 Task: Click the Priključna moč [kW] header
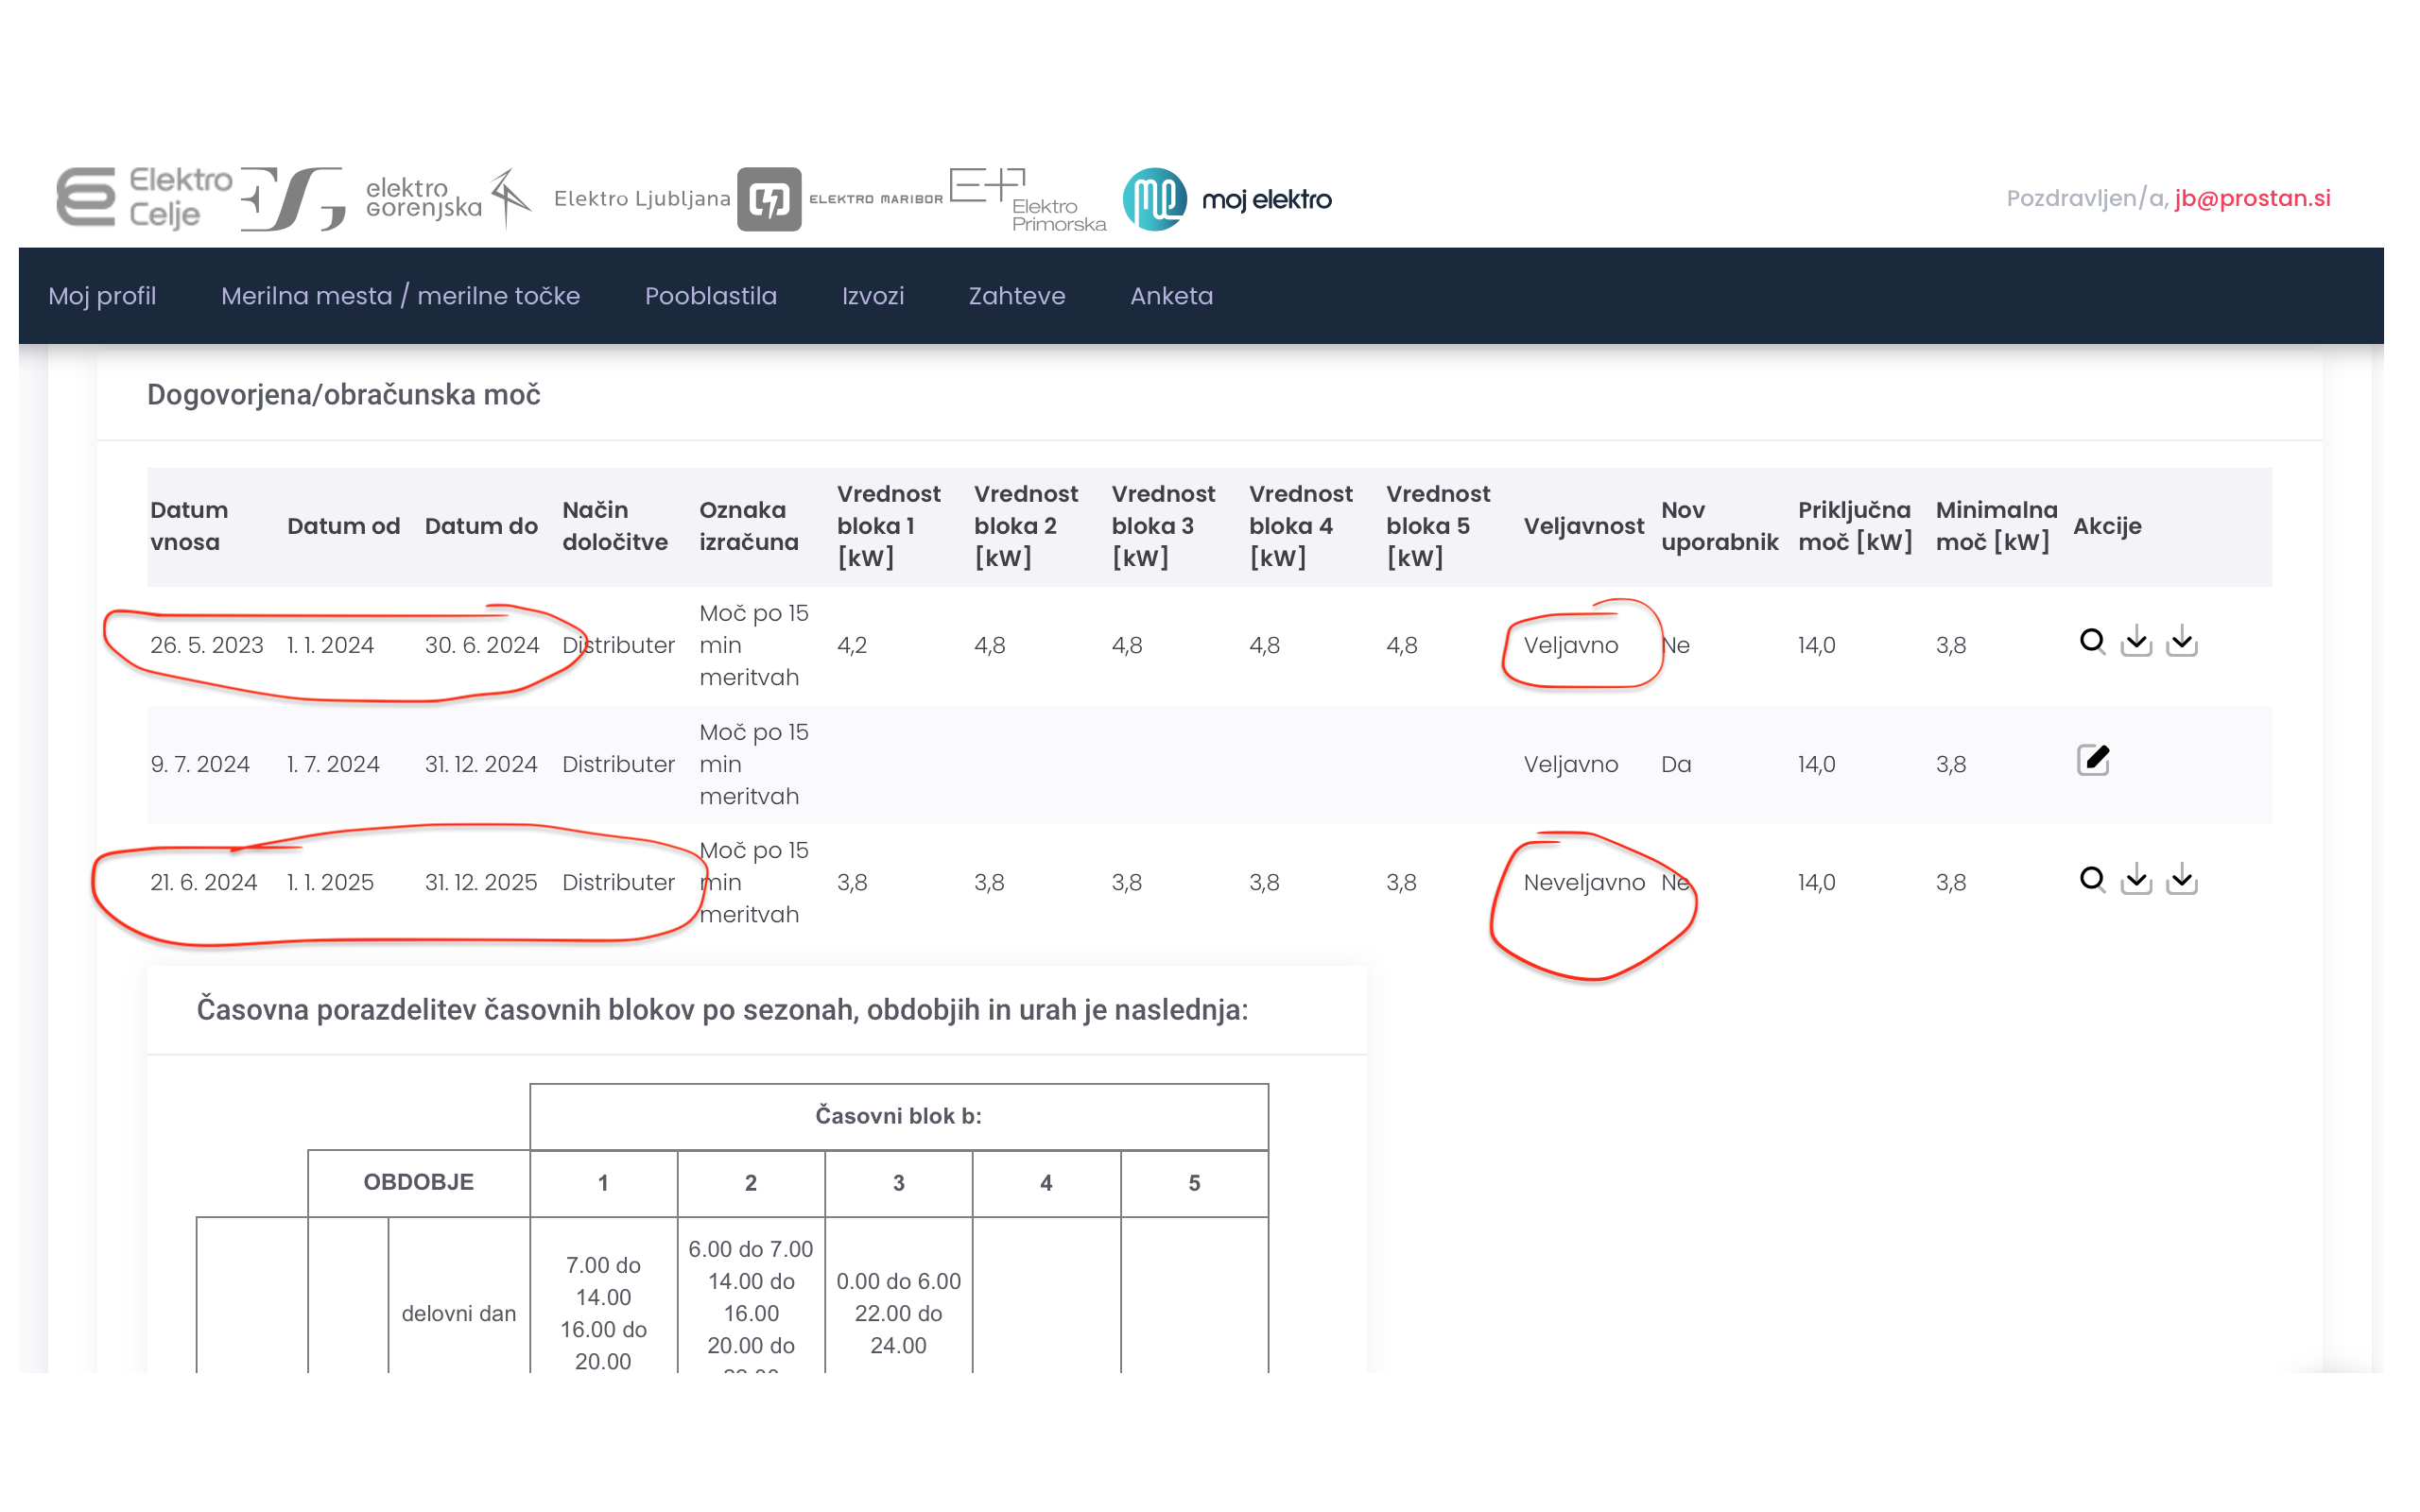tap(1855, 526)
